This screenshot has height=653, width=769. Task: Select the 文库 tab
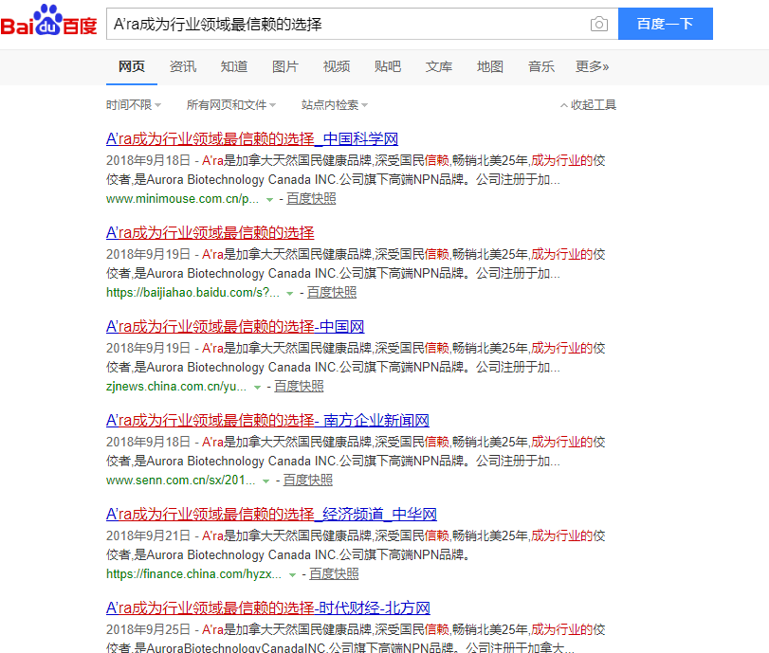[439, 66]
